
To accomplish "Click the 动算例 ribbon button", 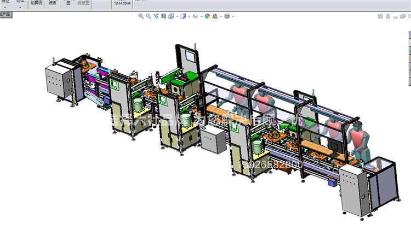I will click(36, 3).
